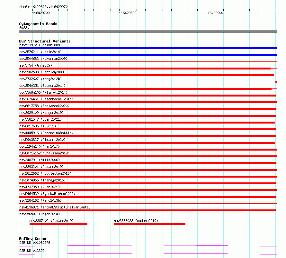Open the DGV Structural Variants track heading

(45, 41)
